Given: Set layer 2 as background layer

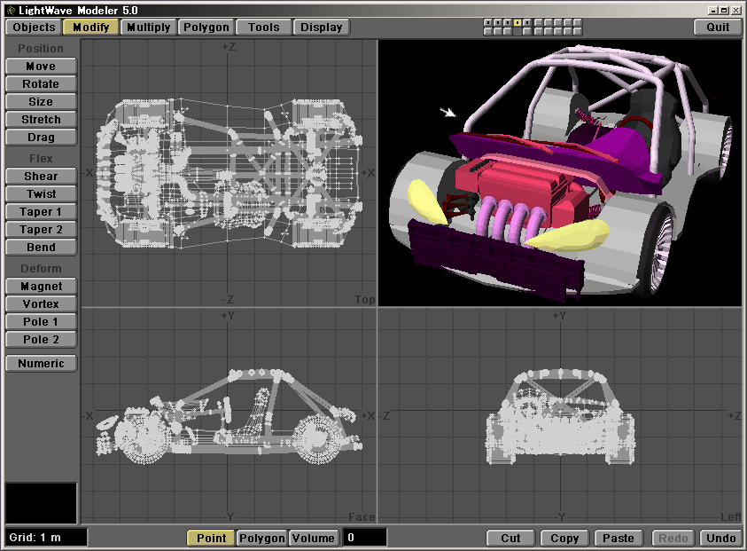Looking at the screenshot, I should (498, 32).
